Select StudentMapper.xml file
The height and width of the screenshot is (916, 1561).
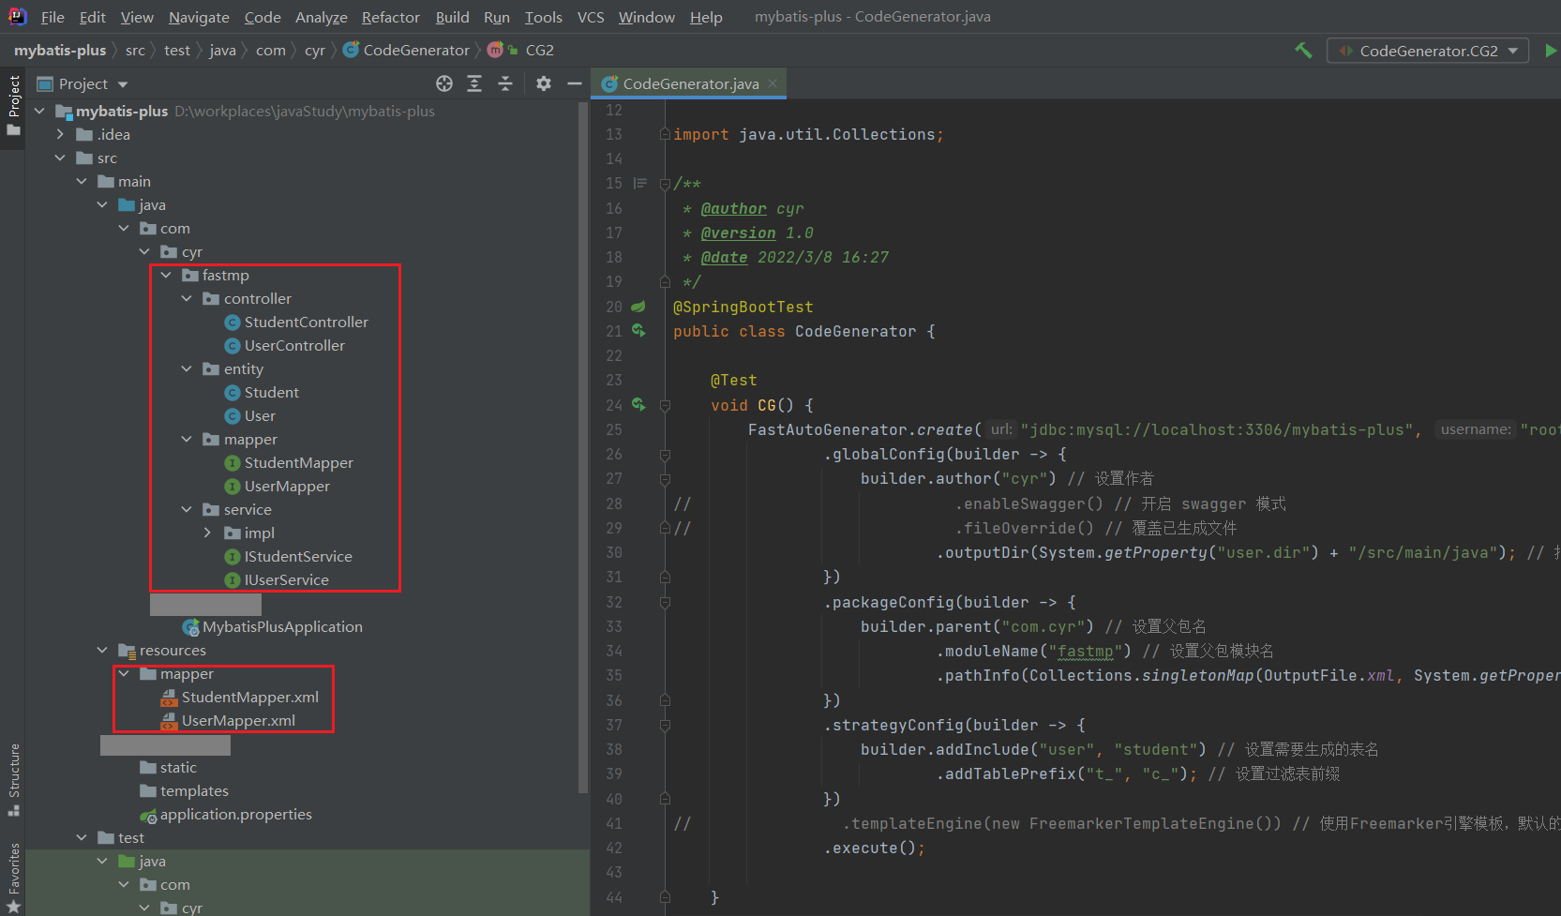point(249,697)
